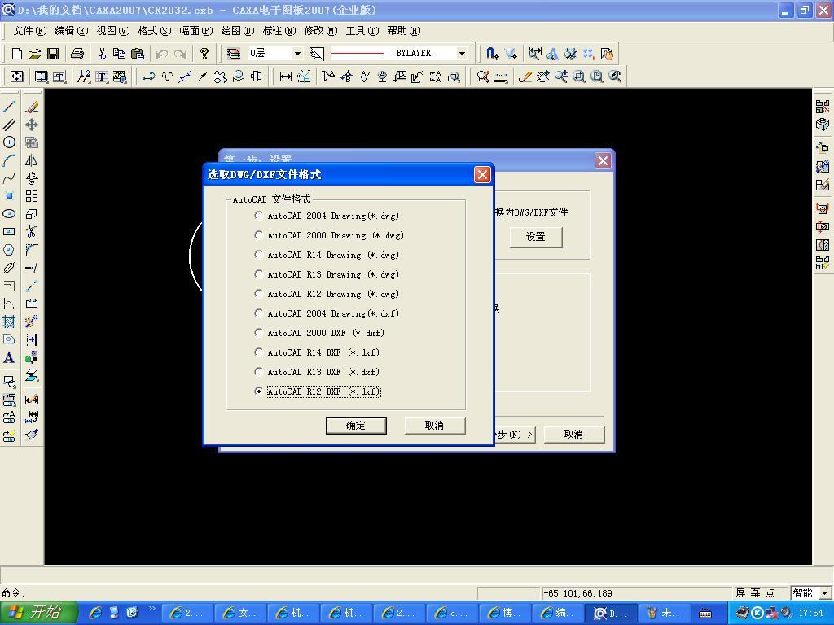The height and width of the screenshot is (625, 834).
Task: Select the Circle drawing tool
Action: click(9, 142)
